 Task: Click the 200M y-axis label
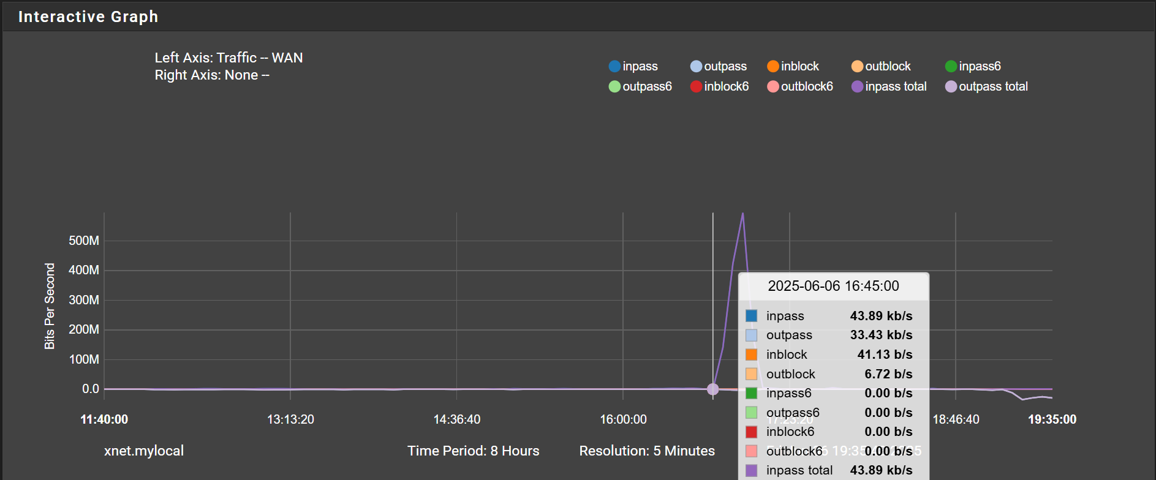[x=84, y=329]
